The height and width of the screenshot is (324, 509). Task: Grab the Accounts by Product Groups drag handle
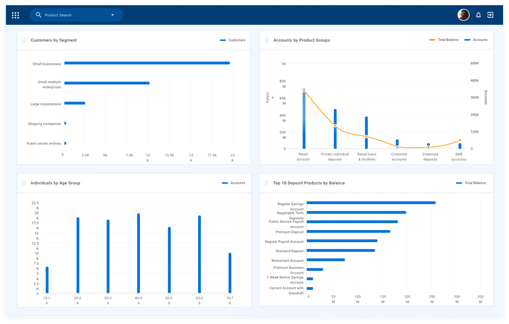point(267,40)
